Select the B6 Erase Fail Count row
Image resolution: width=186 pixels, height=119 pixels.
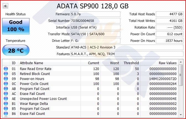[x=90, y=113]
